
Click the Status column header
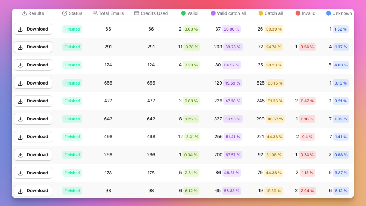tap(72, 13)
